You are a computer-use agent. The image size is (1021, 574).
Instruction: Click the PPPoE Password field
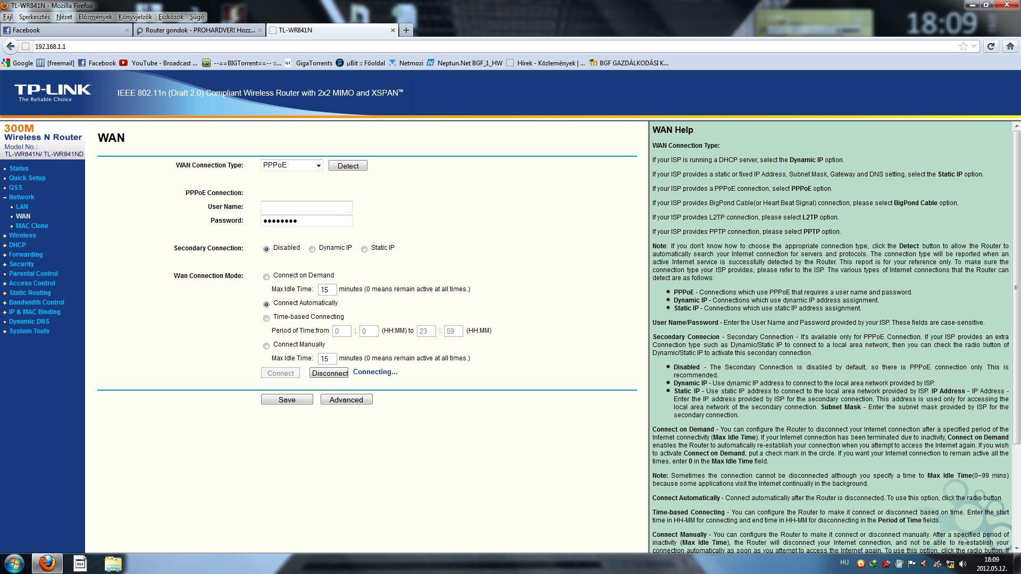click(307, 221)
